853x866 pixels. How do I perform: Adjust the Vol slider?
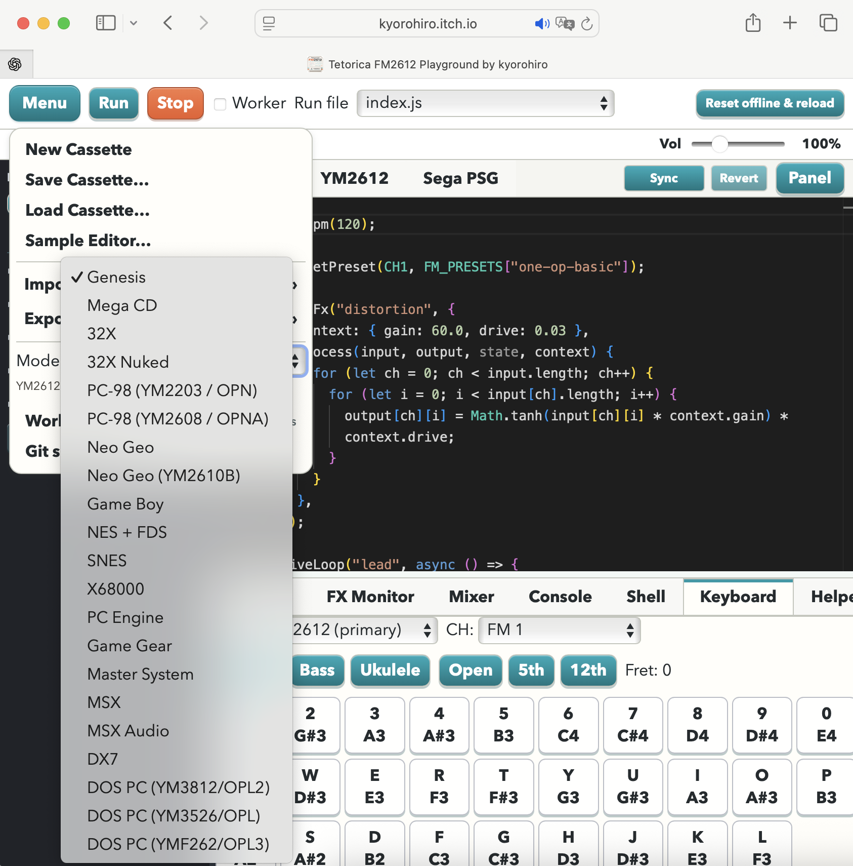tap(738, 144)
